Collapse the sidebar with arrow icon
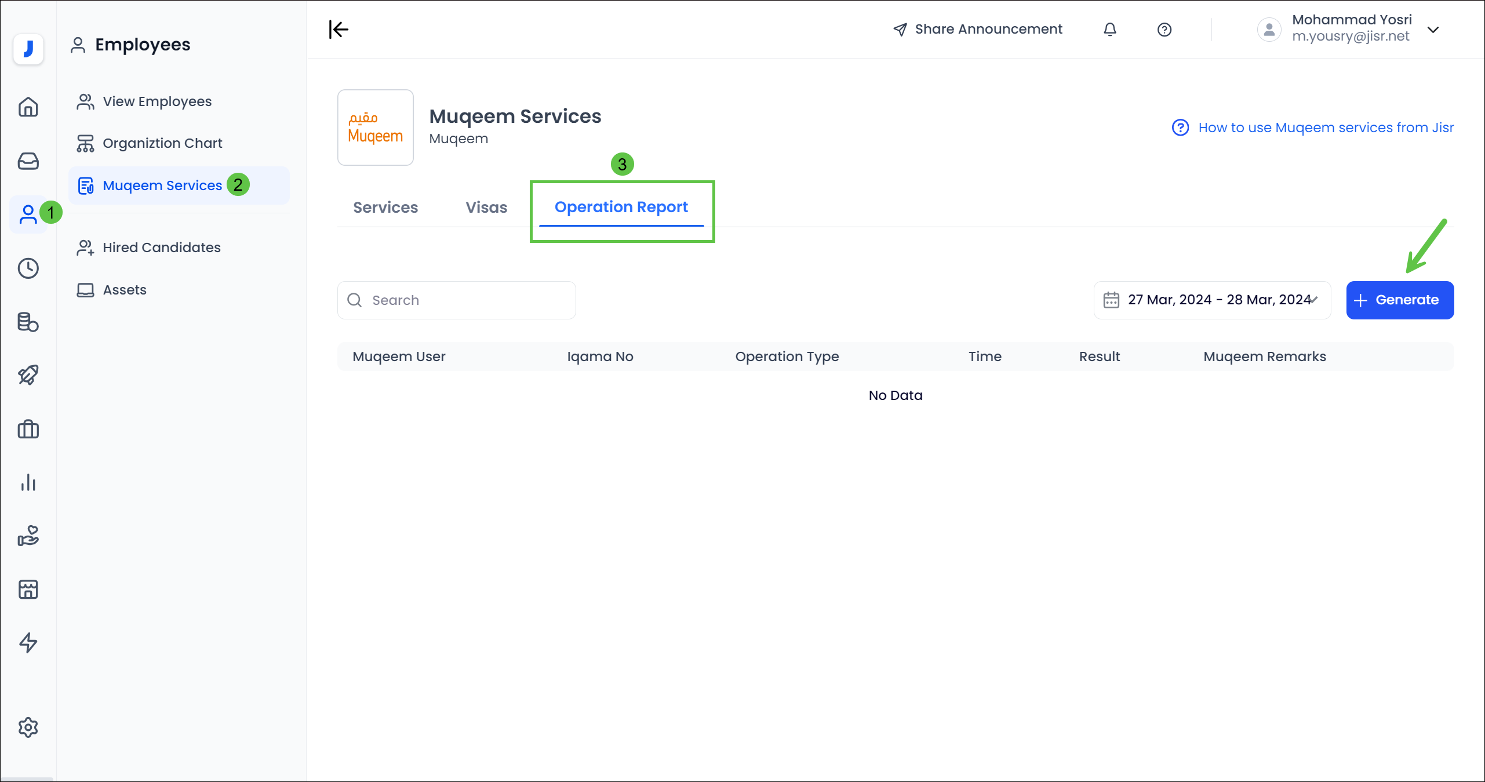The image size is (1485, 782). tap(339, 30)
